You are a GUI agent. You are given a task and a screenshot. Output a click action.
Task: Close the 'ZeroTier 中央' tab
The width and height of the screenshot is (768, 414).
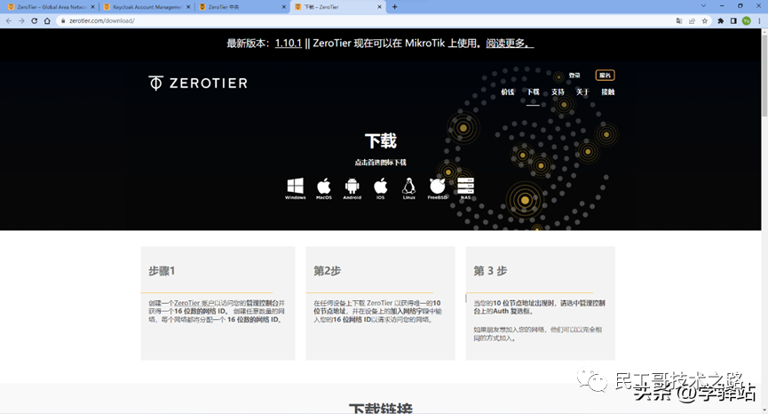coord(284,7)
